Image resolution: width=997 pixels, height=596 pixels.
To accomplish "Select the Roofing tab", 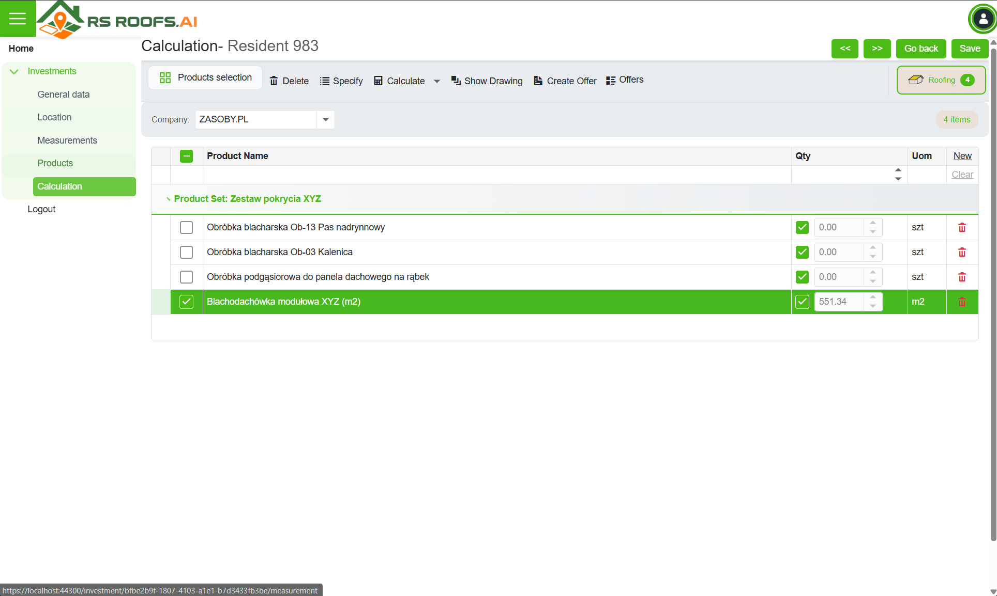I will pyautogui.click(x=941, y=80).
